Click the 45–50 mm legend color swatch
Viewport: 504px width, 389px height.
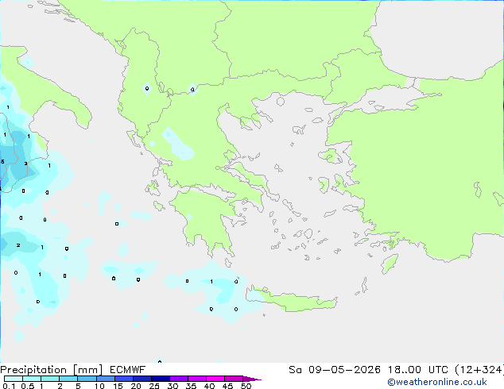[x=234, y=379]
